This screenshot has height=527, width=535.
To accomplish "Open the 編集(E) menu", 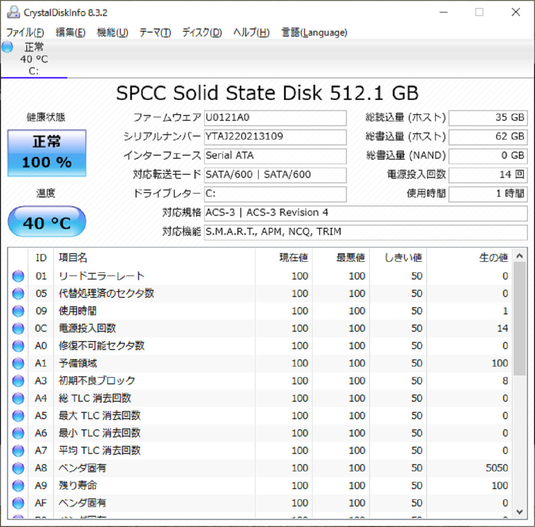I will click(70, 33).
